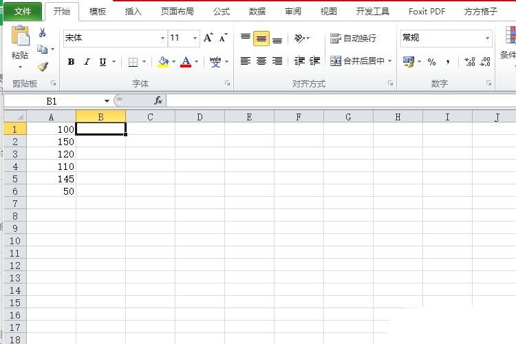Open the 对齐方式 group dialog launcher
The image size is (516, 344).
click(x=390, y=83)
